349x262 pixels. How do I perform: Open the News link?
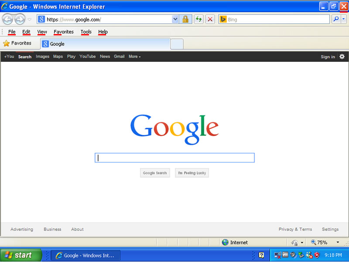point(105,57)
